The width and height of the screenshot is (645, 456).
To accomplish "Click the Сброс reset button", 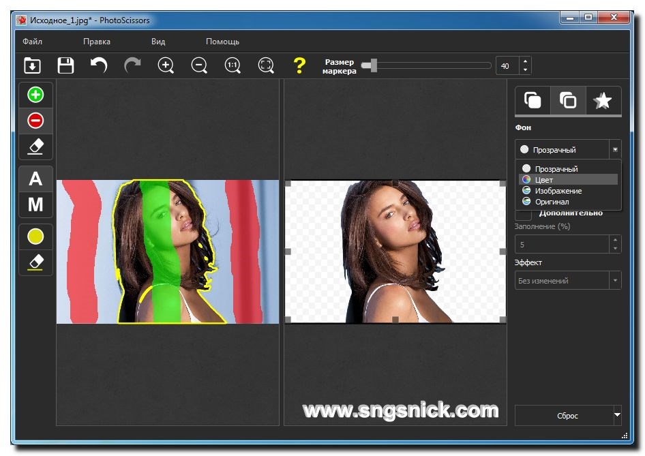I will click(564, 415).
